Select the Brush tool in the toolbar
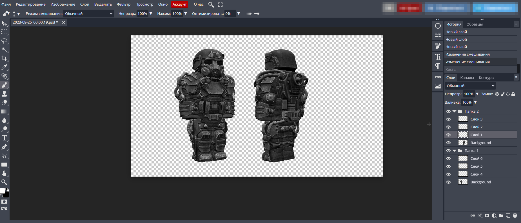 (x=4, y=85)
